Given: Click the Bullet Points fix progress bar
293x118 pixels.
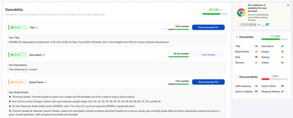Looking at the screenshot, I should (x=179, y=84).
